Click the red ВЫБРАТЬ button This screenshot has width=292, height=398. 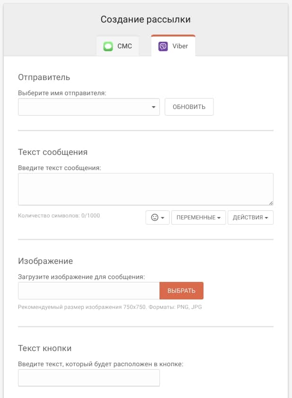click(x=181, y=290)
